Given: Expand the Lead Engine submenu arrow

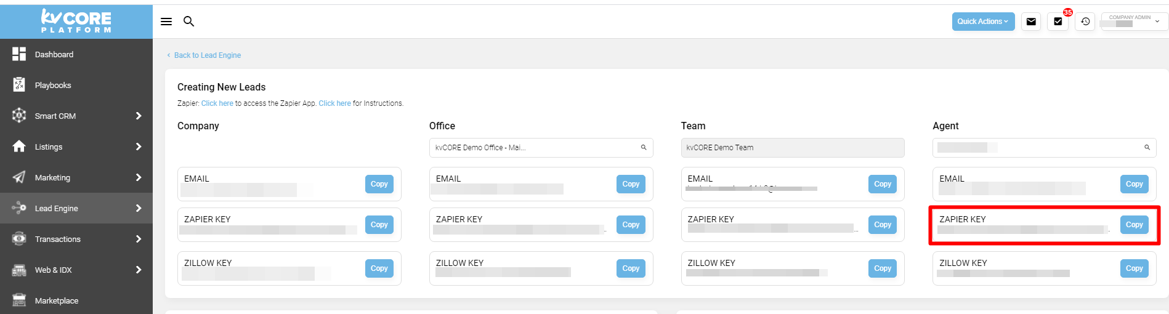Looking at the screenshot, I should pyautogui.click(x=139, y=208).
